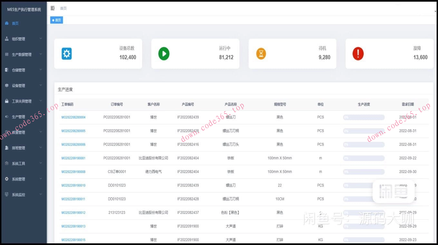Click the 设备总数 value 102,400
The width and height of the screenshot is (438, 245).
point(128,57)
